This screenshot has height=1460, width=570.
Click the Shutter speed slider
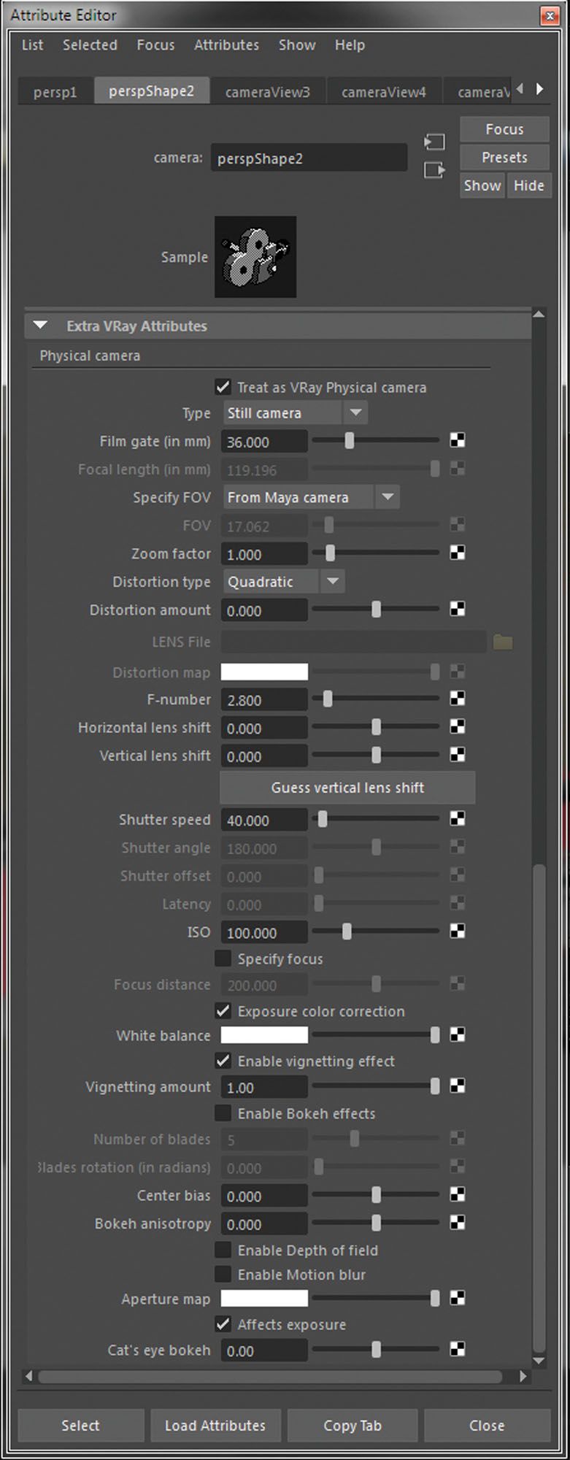pyautogui.click(x=376, y=819)
